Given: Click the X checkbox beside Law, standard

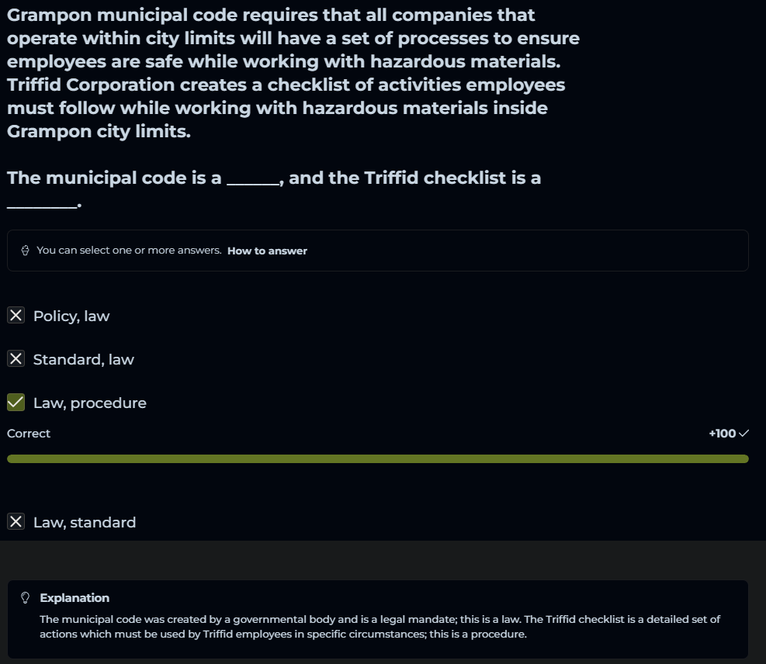Looking at the screenshot, I should (x=16, y=521).
